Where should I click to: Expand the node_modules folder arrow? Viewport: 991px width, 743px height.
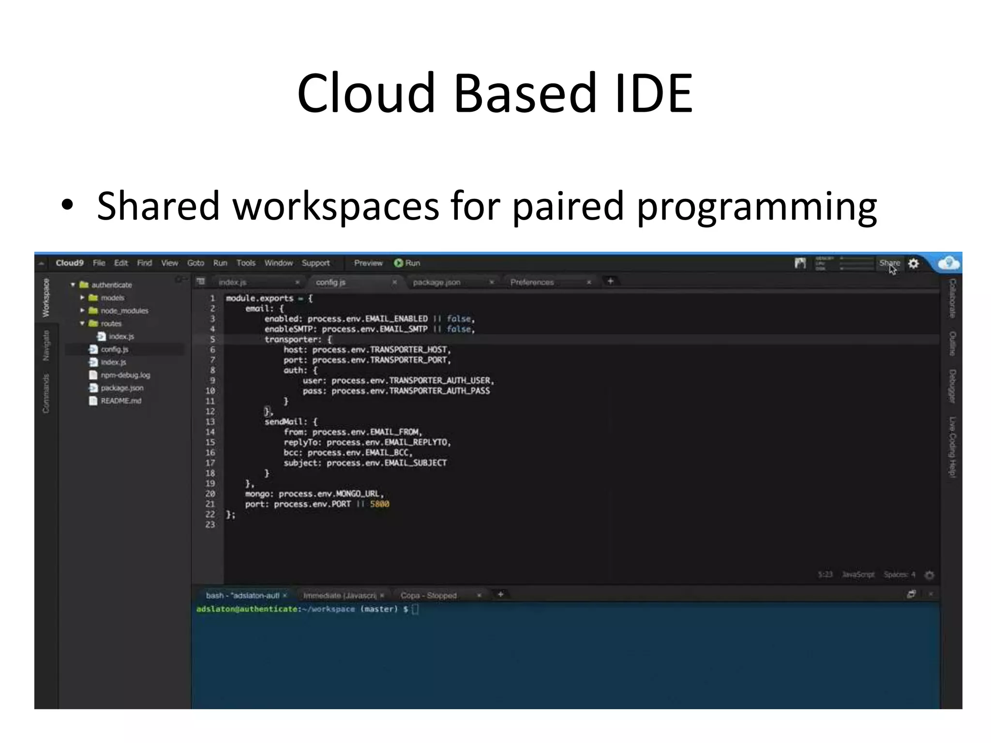(x=82, y=311)
